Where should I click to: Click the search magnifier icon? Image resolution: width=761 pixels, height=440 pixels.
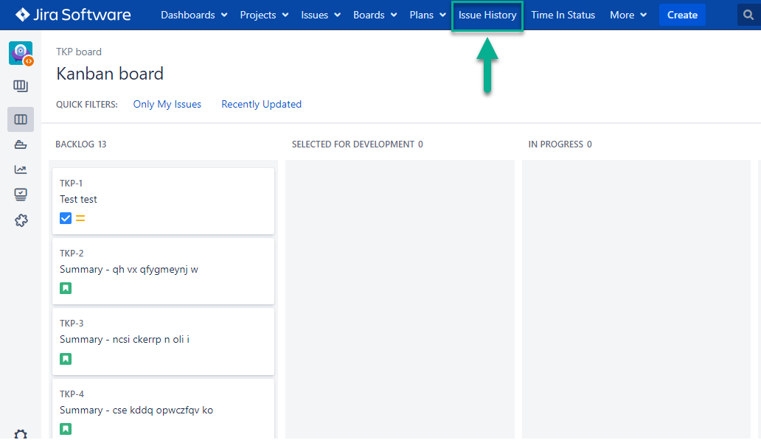(x=749, y=15)
